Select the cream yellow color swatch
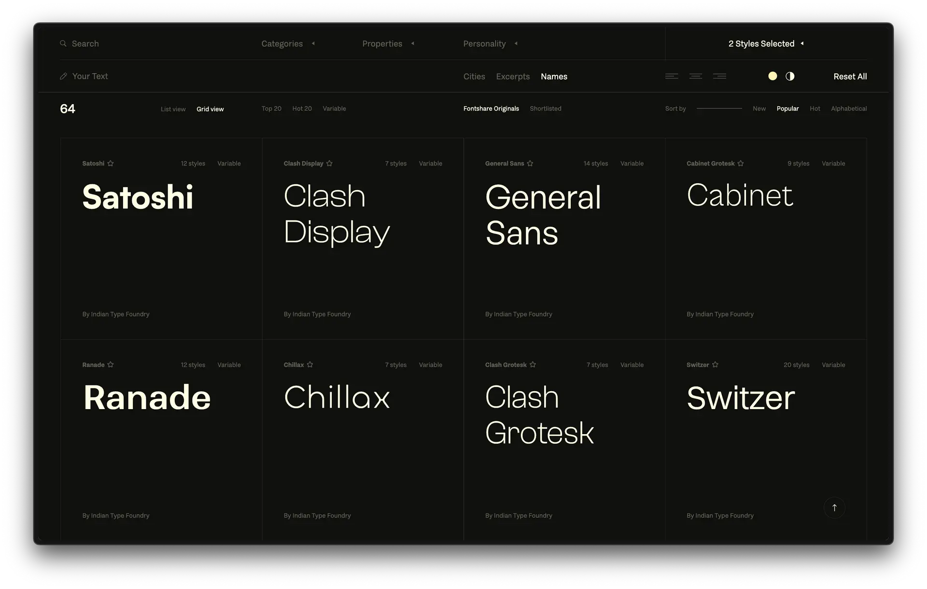The width and height of the screenshot is (927, 589). coord(772,76)
